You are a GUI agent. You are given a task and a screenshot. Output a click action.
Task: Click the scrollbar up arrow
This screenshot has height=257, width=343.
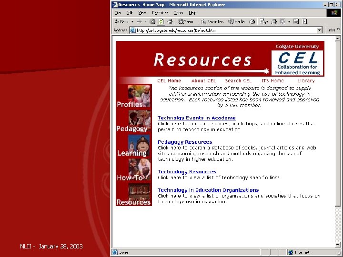click(338, 39)
